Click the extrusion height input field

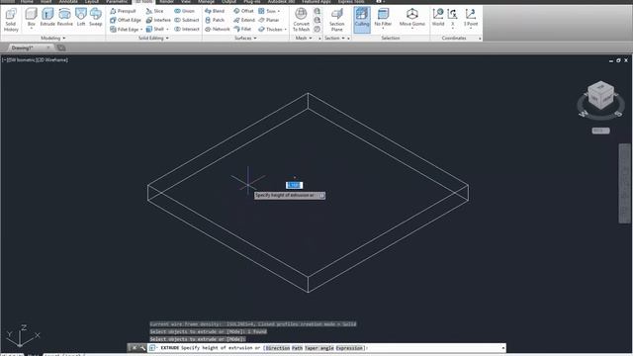tap(295, 185)
